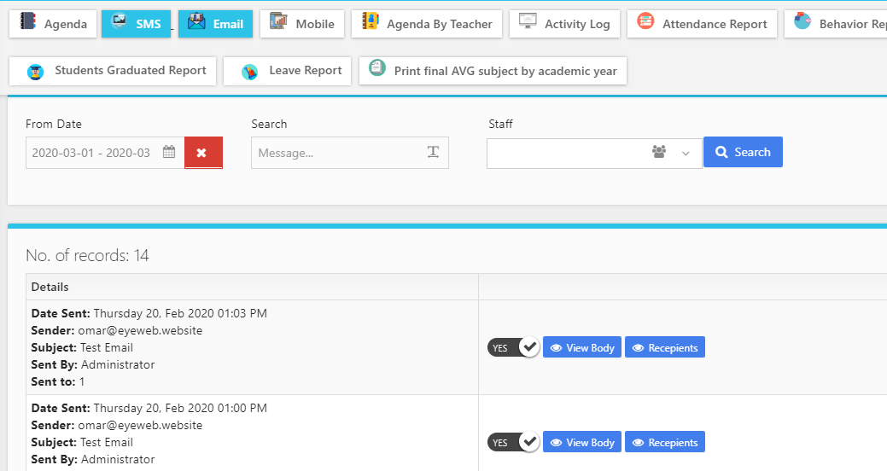Click 'Date Sent' of 01:03 PM row

click(61, 313)
